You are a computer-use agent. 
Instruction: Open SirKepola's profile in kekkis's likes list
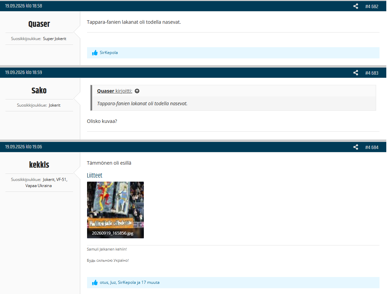point(127,282)
